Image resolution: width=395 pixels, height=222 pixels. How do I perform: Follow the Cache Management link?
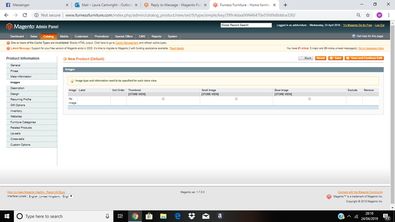point(127,43)
